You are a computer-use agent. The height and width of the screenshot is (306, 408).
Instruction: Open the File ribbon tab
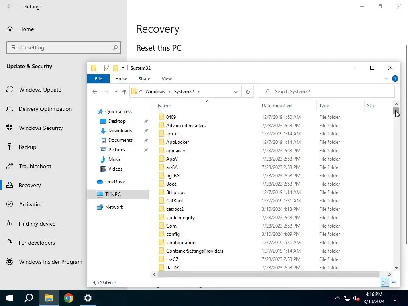pos(98,79)
